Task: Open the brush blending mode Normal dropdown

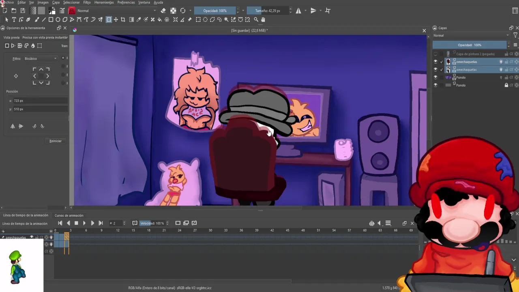Action: pos(117,11)
